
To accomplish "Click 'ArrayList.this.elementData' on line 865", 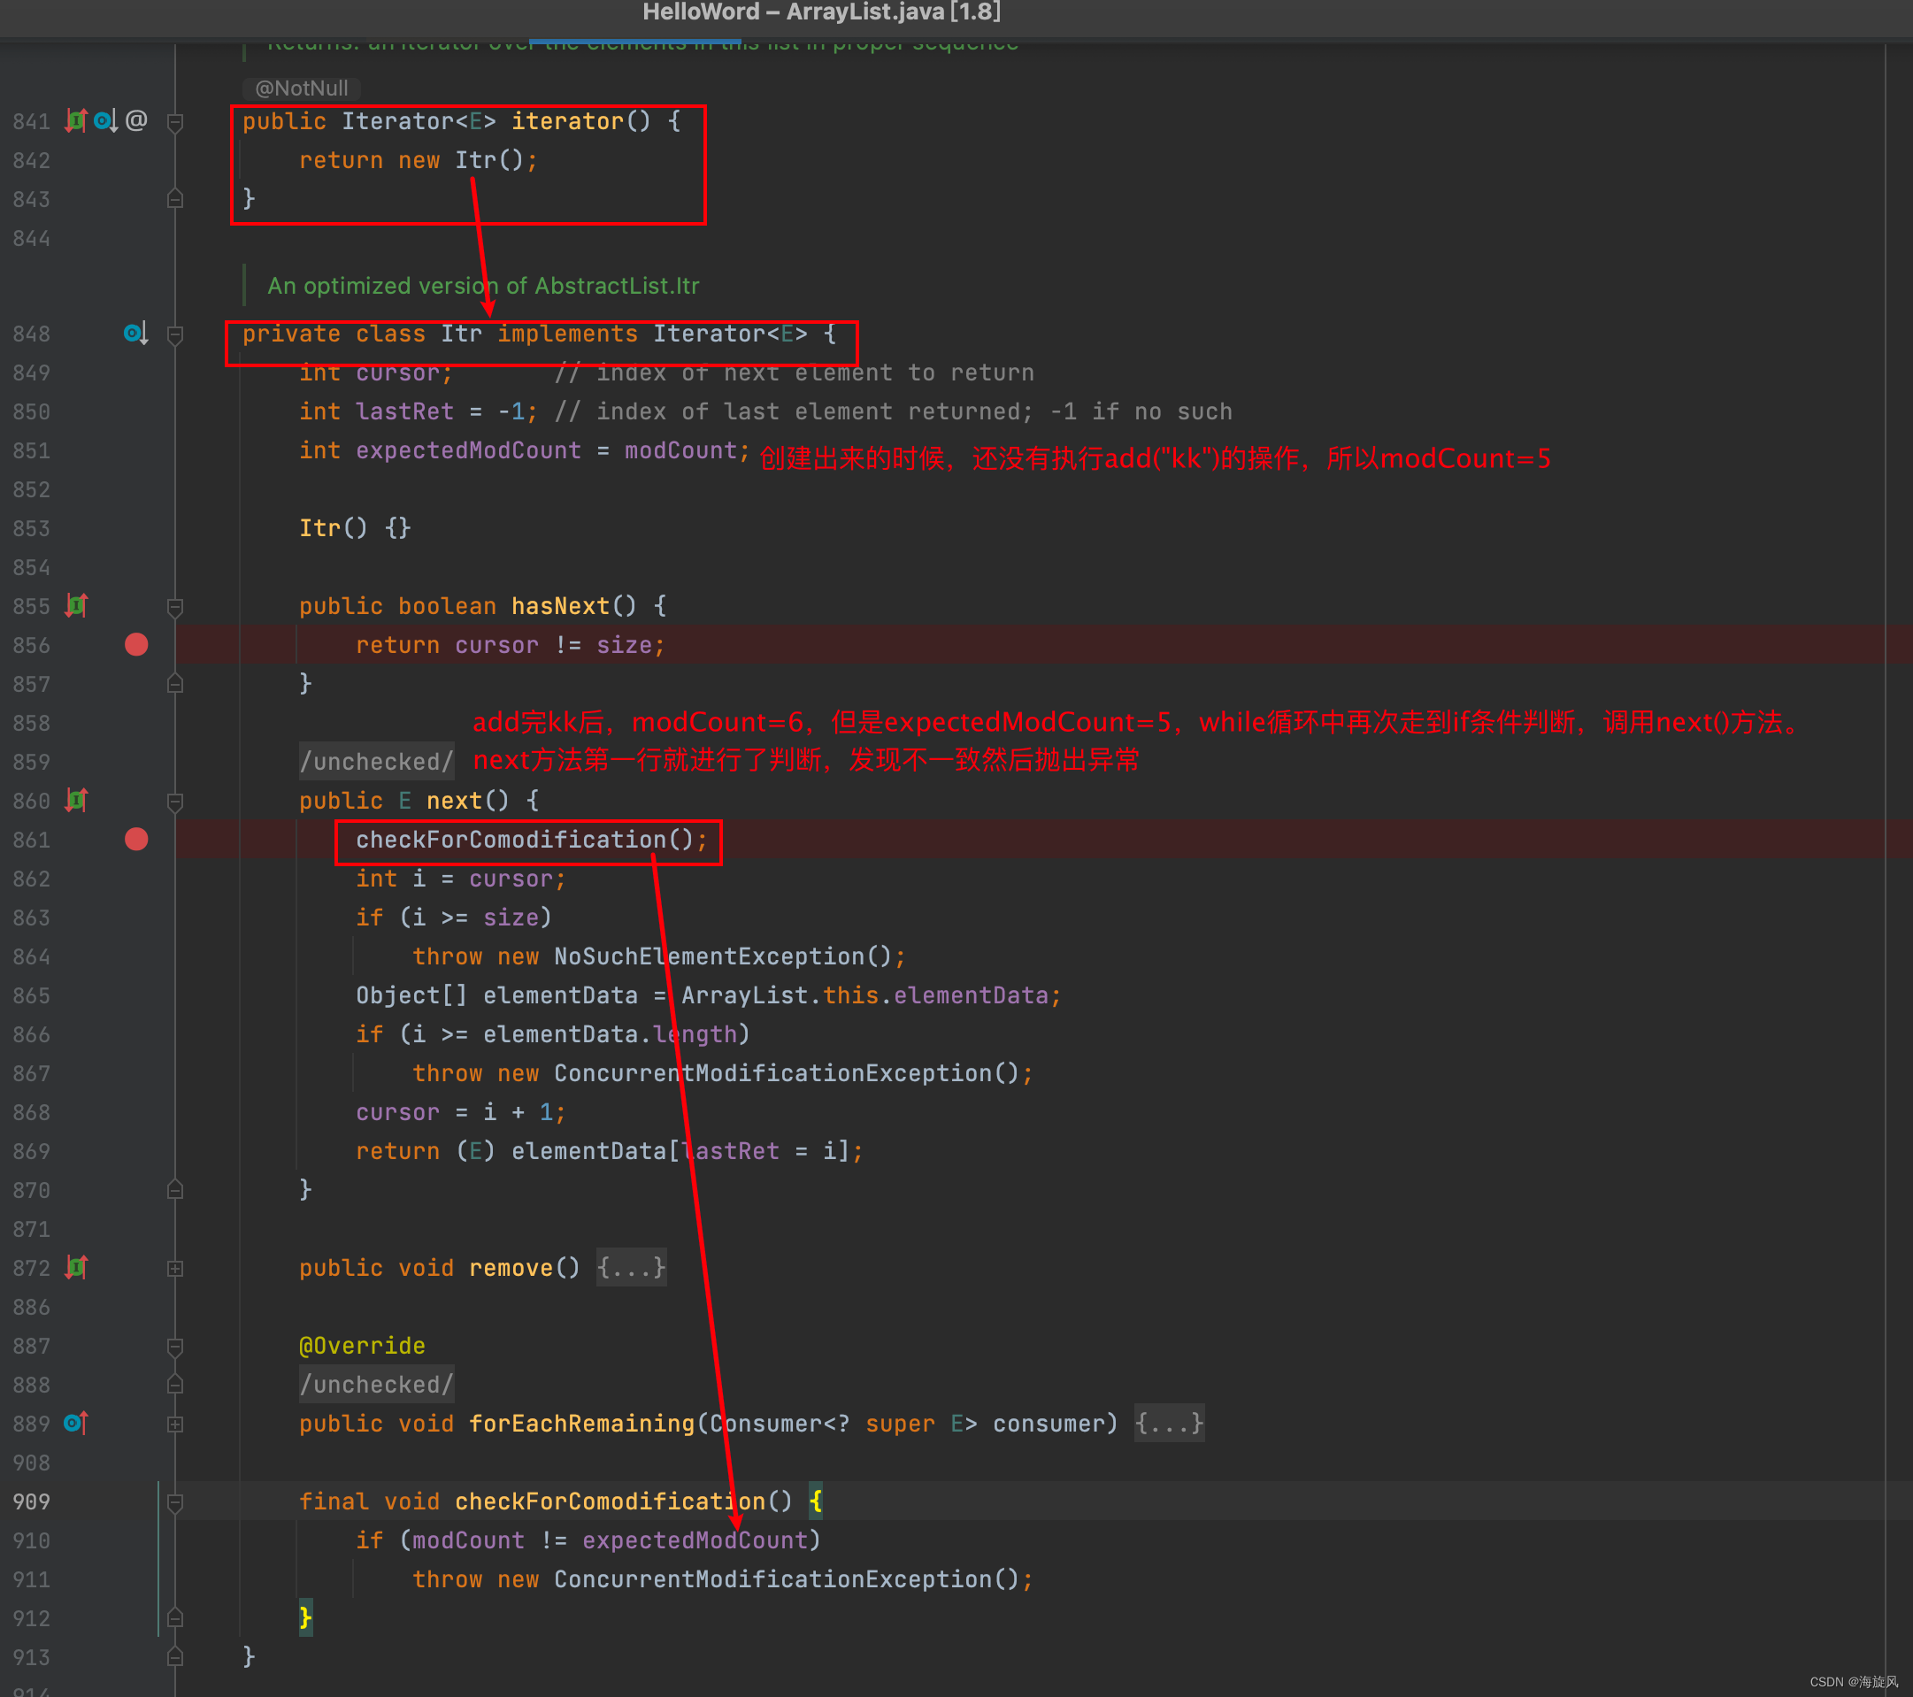I will coord(864,995).
